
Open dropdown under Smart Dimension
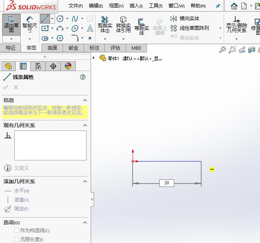click(30, 39)
